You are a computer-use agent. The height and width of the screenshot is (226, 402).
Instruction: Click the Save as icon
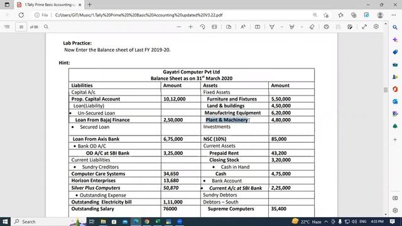click(350, 26)
